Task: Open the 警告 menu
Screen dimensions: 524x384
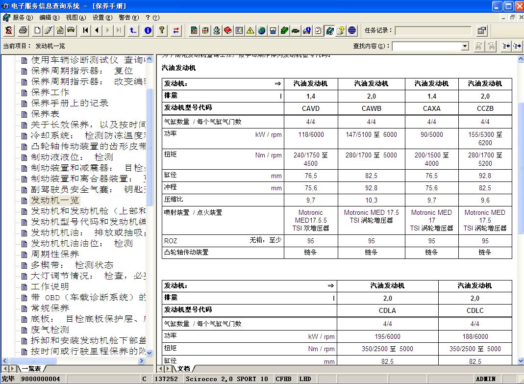Action: pyautogui.click(x=128, y=17)
